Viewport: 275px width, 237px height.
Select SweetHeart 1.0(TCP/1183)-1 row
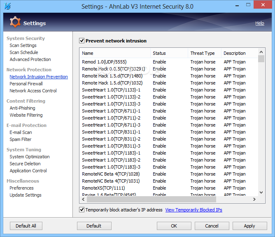[x=169, y=153]
